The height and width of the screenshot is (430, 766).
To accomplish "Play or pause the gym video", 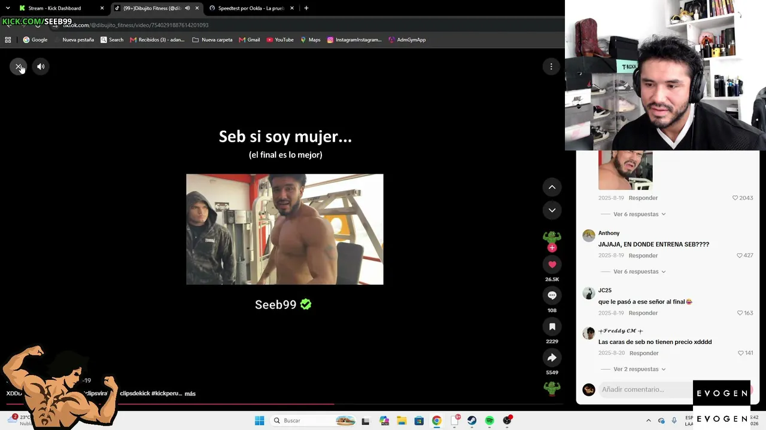I will [x=285, y=229].
